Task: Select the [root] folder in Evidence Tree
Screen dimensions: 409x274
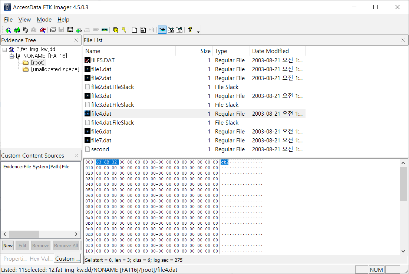Action: click(37, 63)
